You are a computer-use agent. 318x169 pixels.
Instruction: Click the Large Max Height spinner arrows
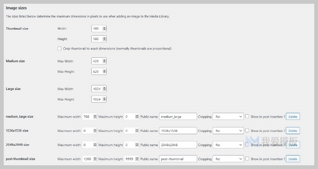[104, 99]
